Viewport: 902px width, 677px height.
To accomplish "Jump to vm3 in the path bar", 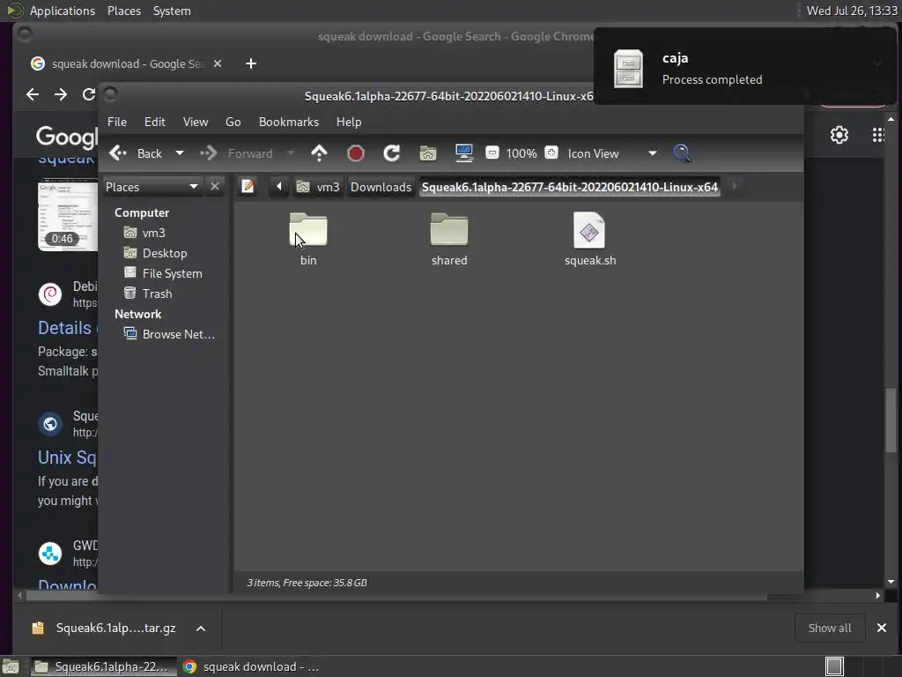I will point(319,187).
